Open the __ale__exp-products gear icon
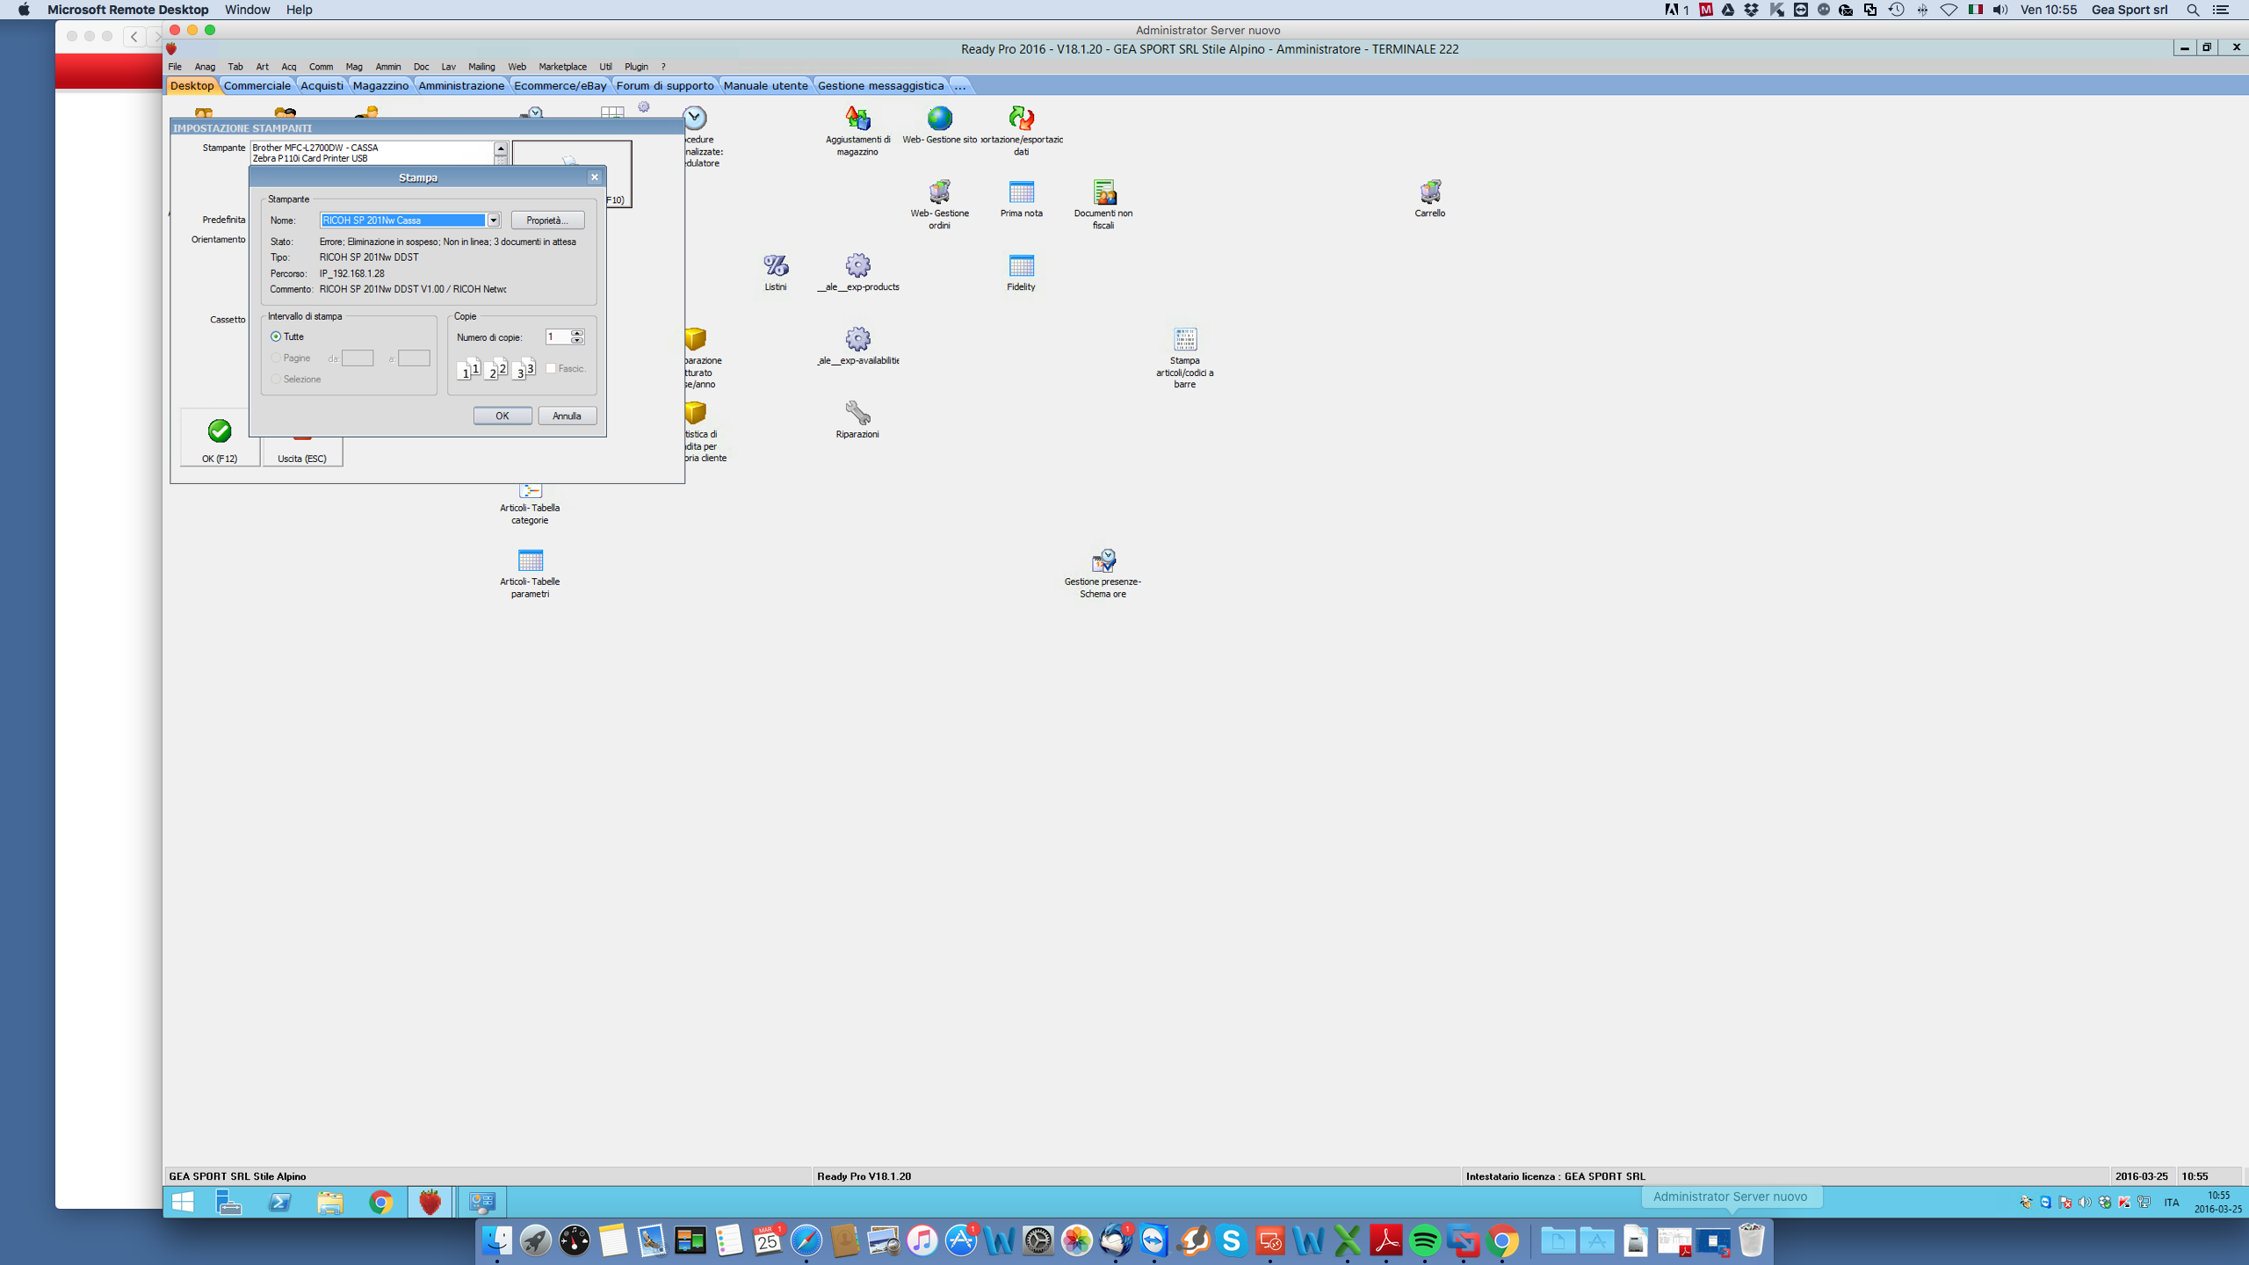 857,265
